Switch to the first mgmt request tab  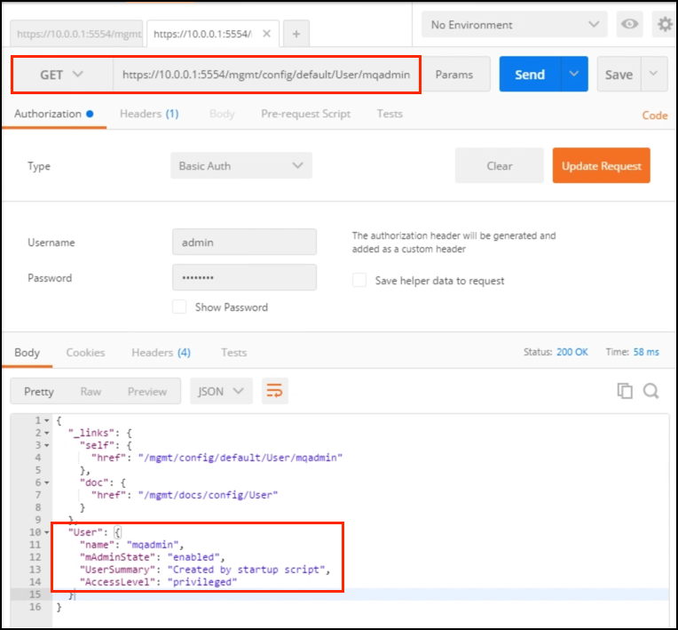coord(76,34)
